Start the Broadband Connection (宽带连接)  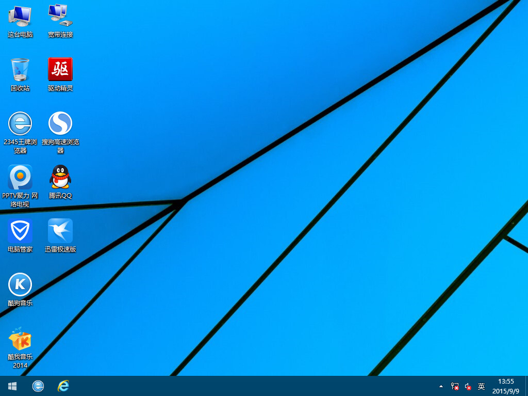coord(60,15)
